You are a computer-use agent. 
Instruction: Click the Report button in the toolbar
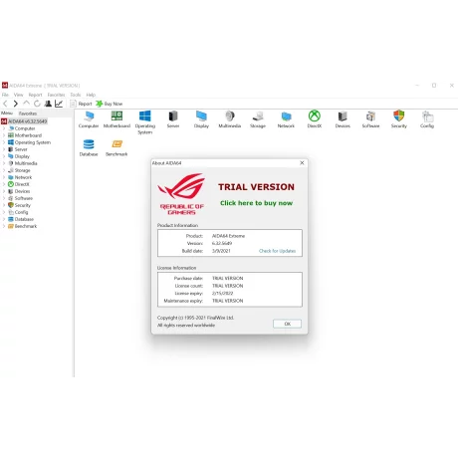pyautogui.click(x=81, y=104)
